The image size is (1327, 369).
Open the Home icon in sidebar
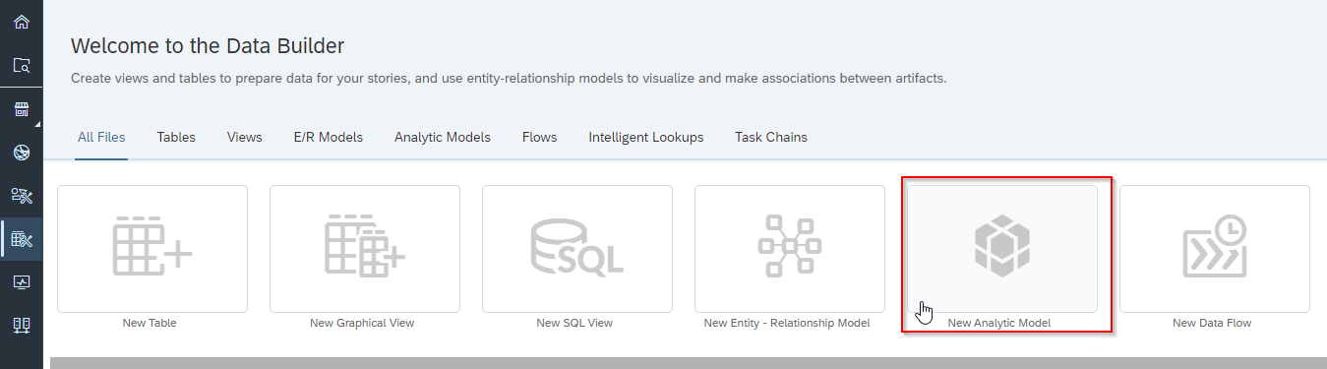[21, 22]
